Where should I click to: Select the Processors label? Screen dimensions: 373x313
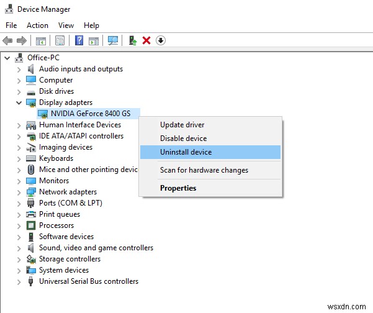[x=56, y=225]
